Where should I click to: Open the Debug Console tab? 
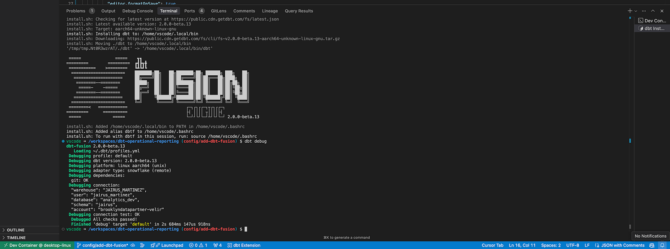[x=137, y=11]
